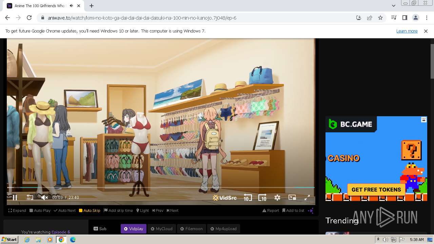Image resolution: width=434 pixels, height=244 pixels.
Task: Open the Episode 6 link
Action: pos(60,232)
